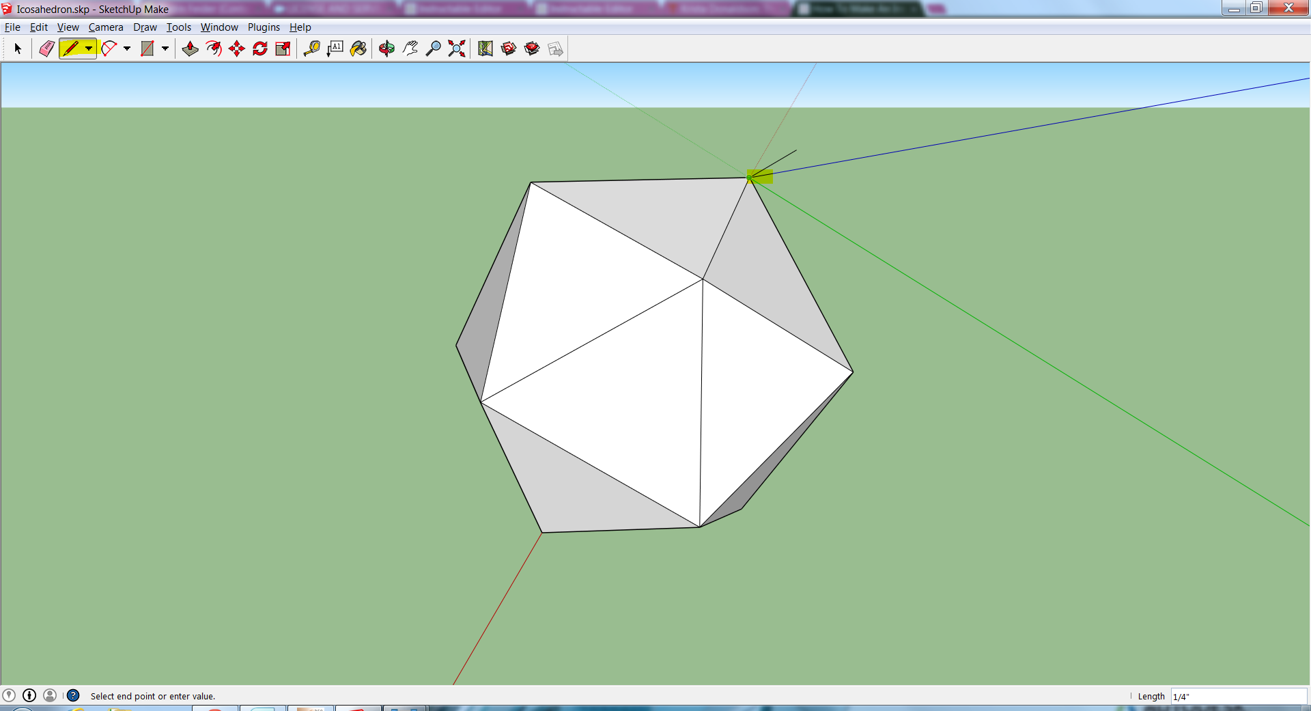Expand the Line tool dropdown arrow
The image size is (1311, 711).
click(89, 48)
